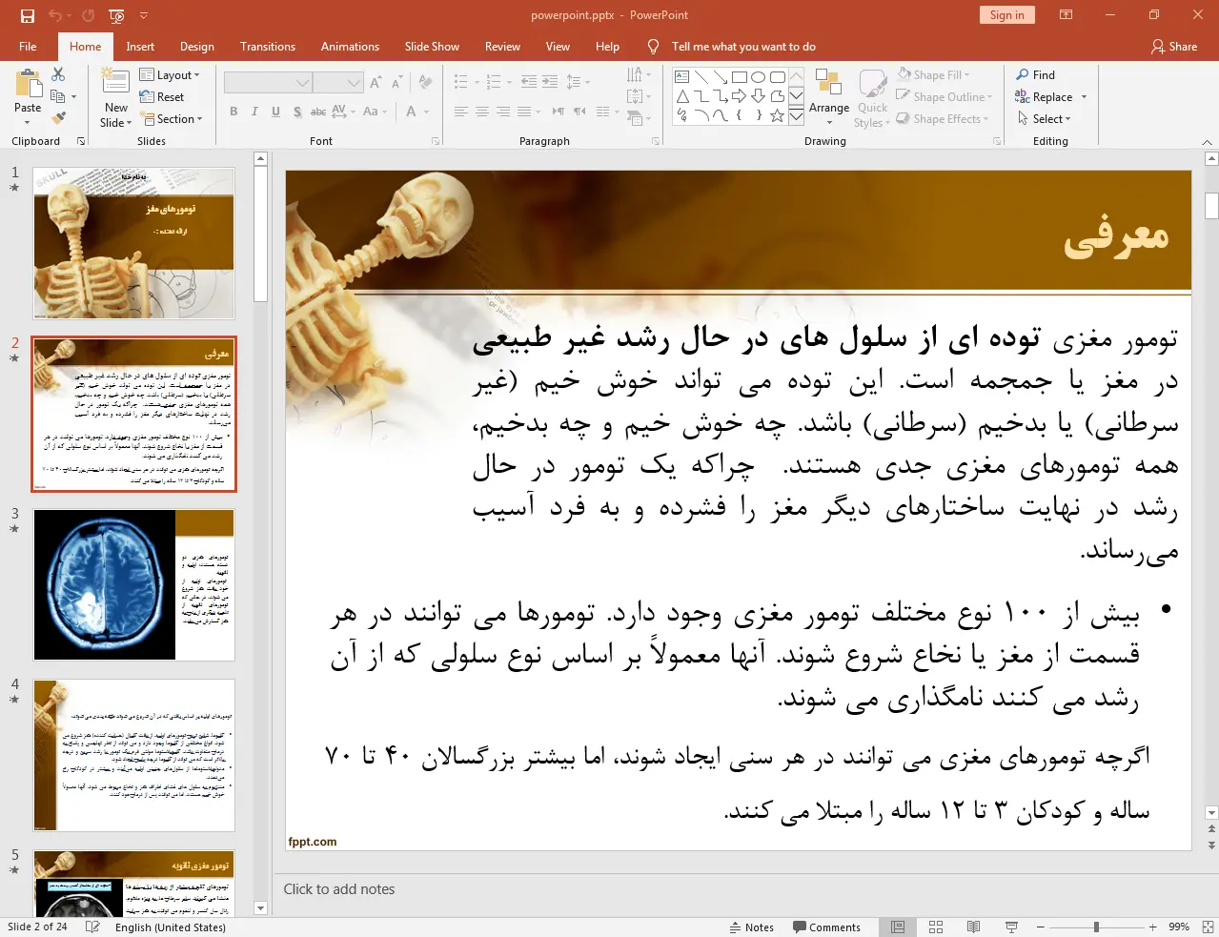Toggle left text alignment
Image resolution: width=1219 pixels, height=937 pixels.
(x=460, y=112)
